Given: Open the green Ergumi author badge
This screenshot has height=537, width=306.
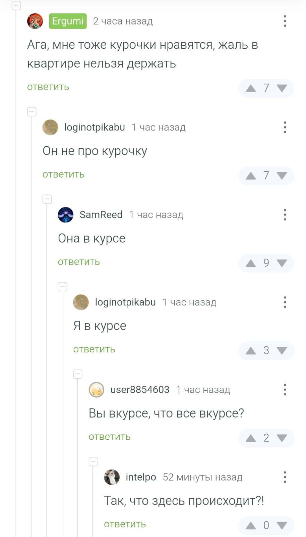Looking at the screenshot, I should 68,21.
